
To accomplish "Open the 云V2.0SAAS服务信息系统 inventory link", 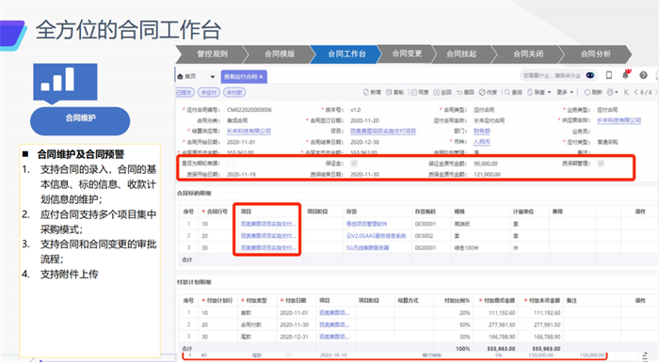I will (x=376, y=236).
